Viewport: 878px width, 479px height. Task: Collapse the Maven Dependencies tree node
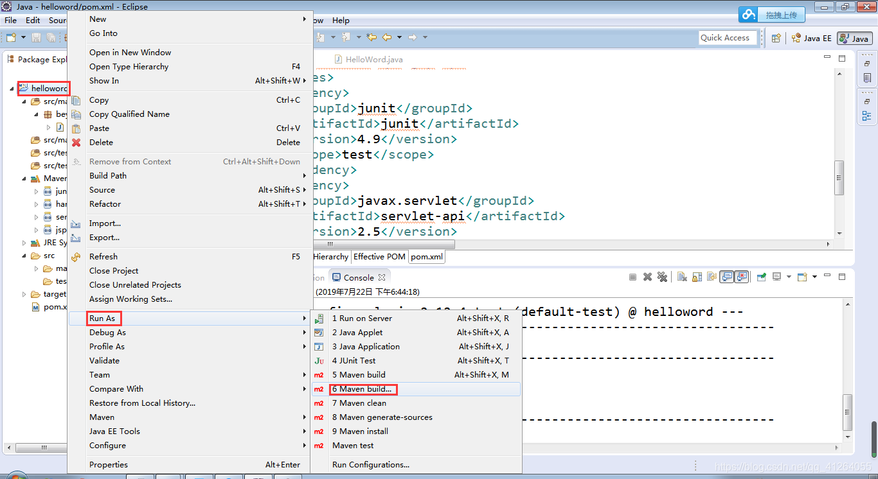click(24, 179)
